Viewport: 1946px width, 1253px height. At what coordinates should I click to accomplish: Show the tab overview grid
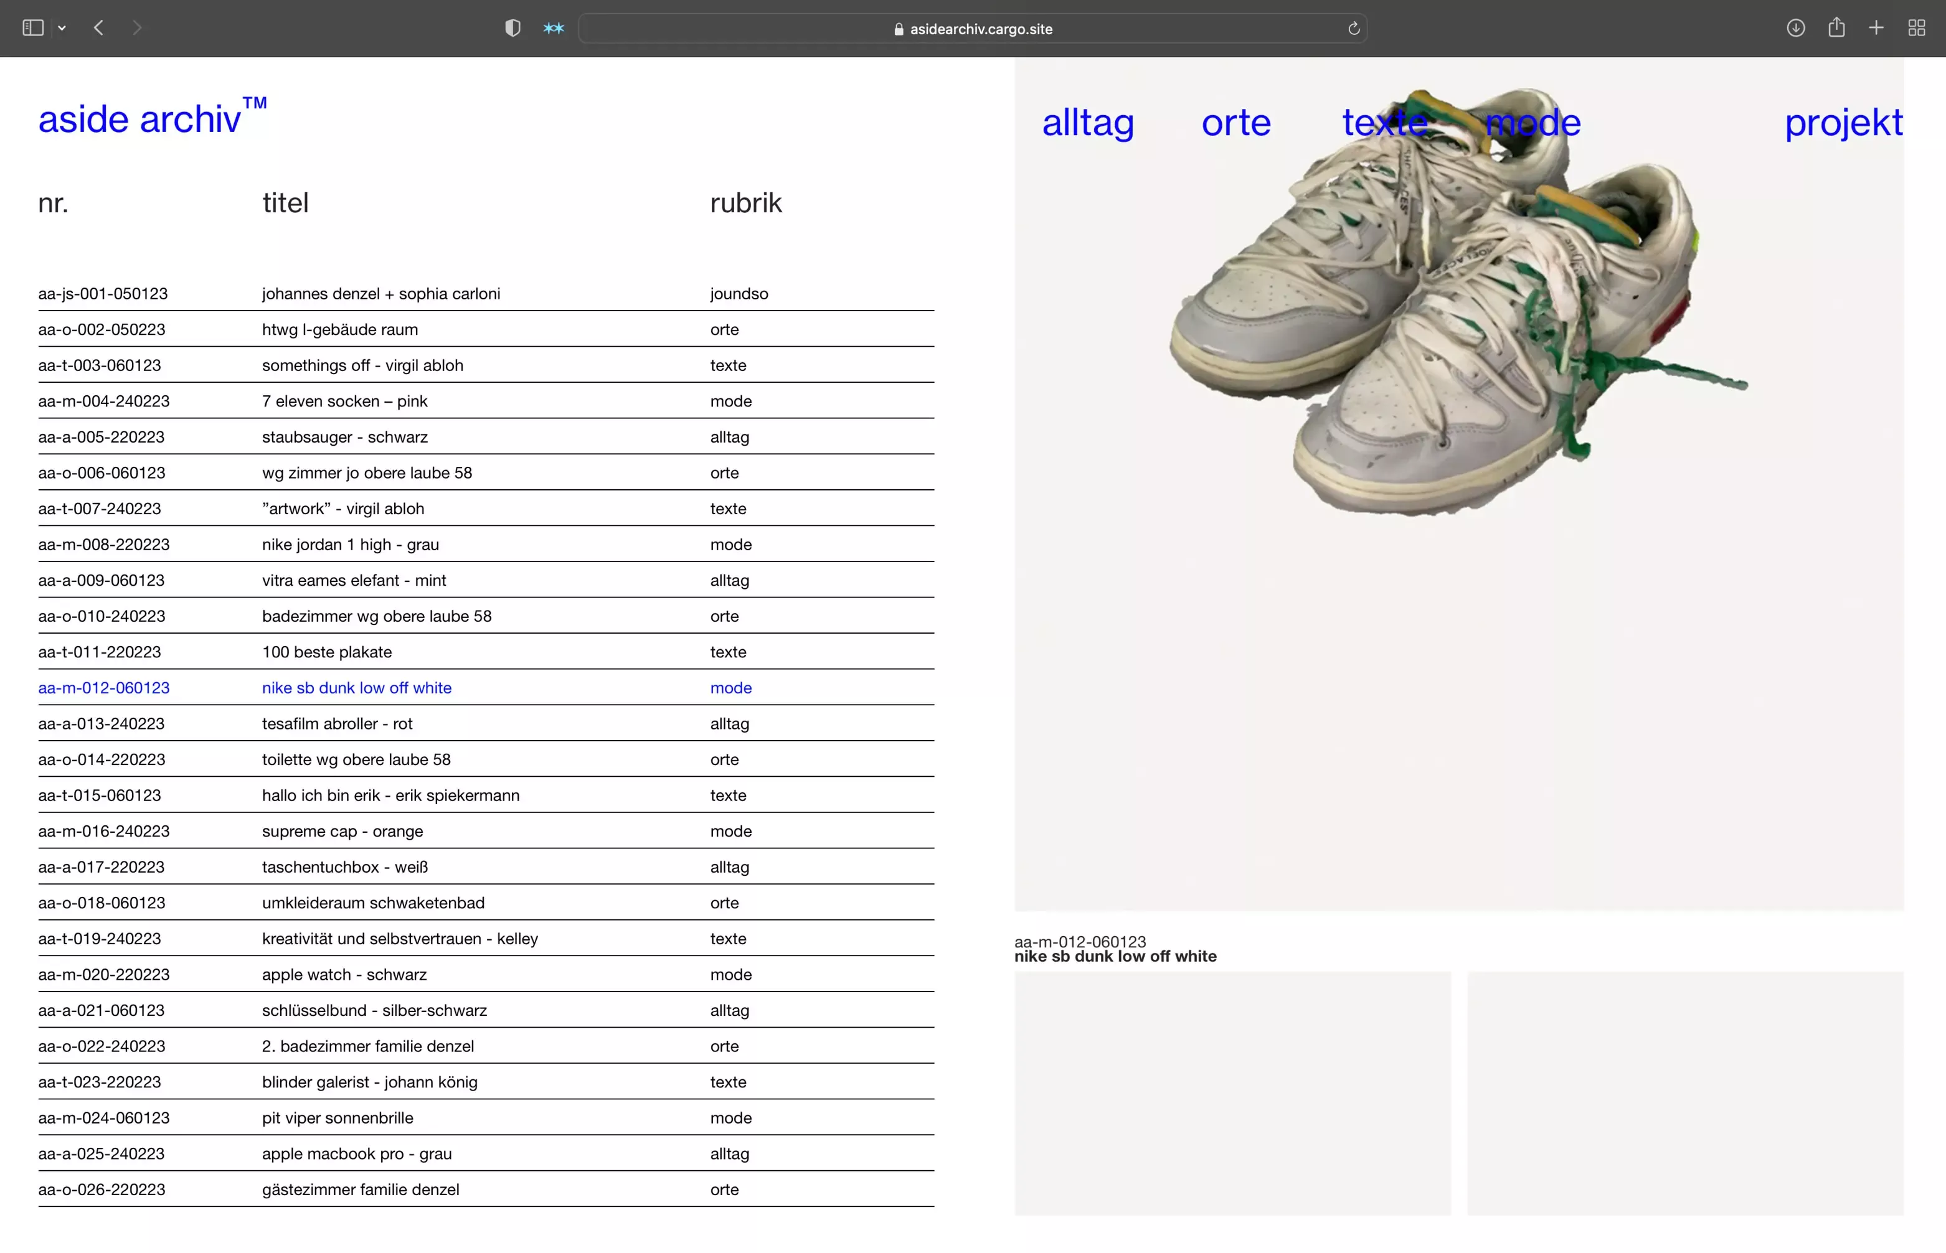point(1916,29)
